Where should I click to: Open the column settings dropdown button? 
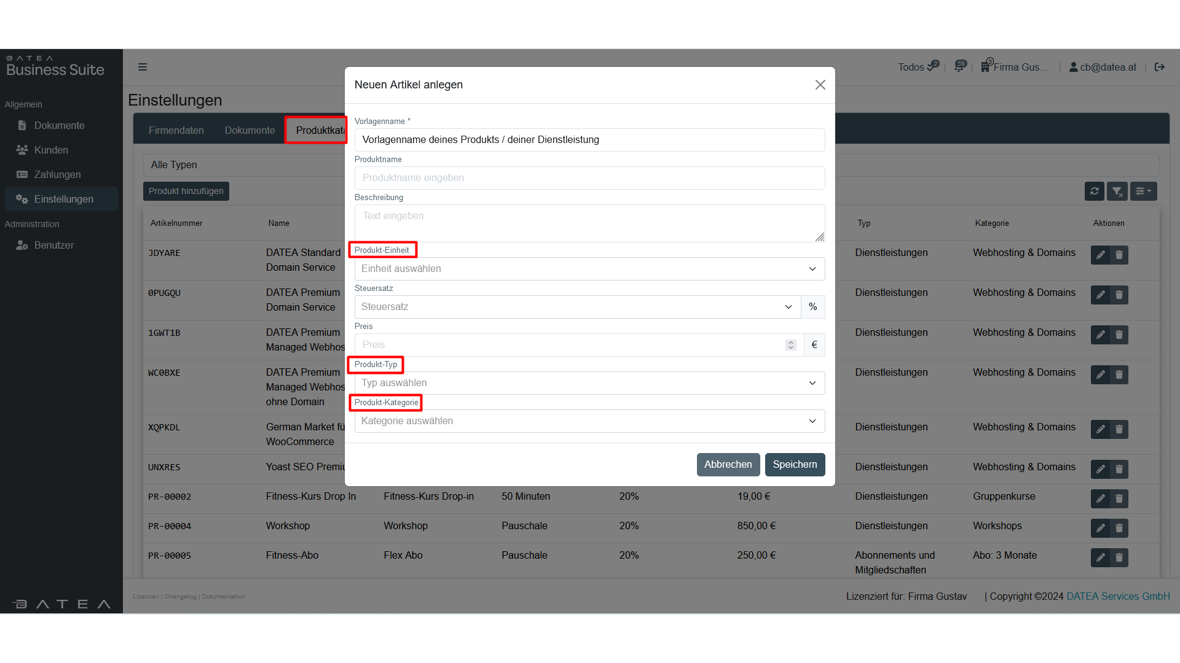coord(1143,192)
